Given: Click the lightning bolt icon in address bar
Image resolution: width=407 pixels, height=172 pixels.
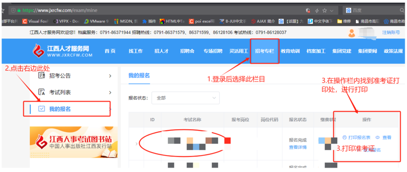Looking at the screenshot, I should pyautogui.click(x=317, y=10).
